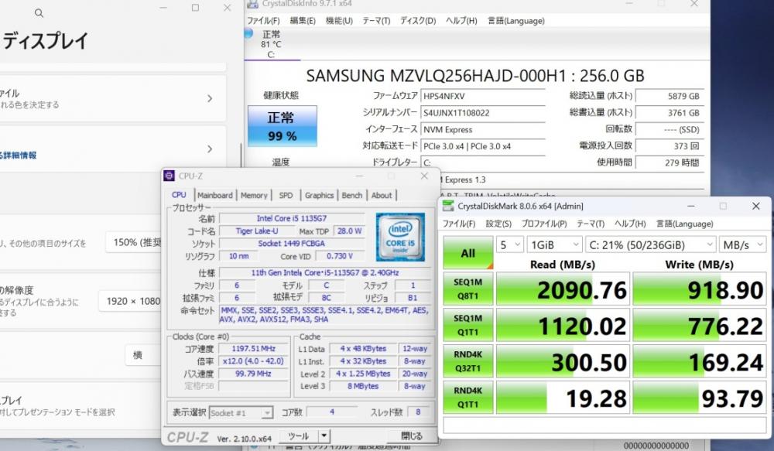
Task: Open the プロファイル(P) menu in CrystalDiskMark
Action: point(544,224)
